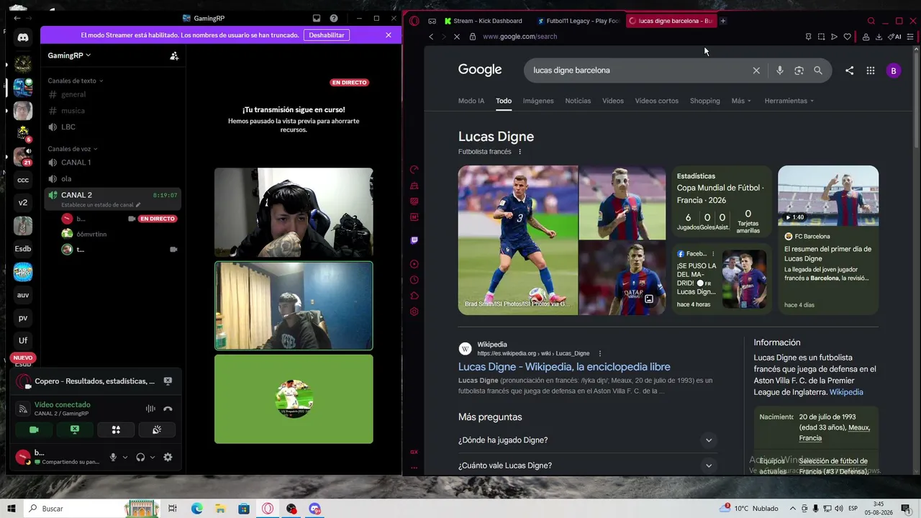The image size is (921, 518).
Task: Open Discord help question mark icon
Action: [334, 18]
